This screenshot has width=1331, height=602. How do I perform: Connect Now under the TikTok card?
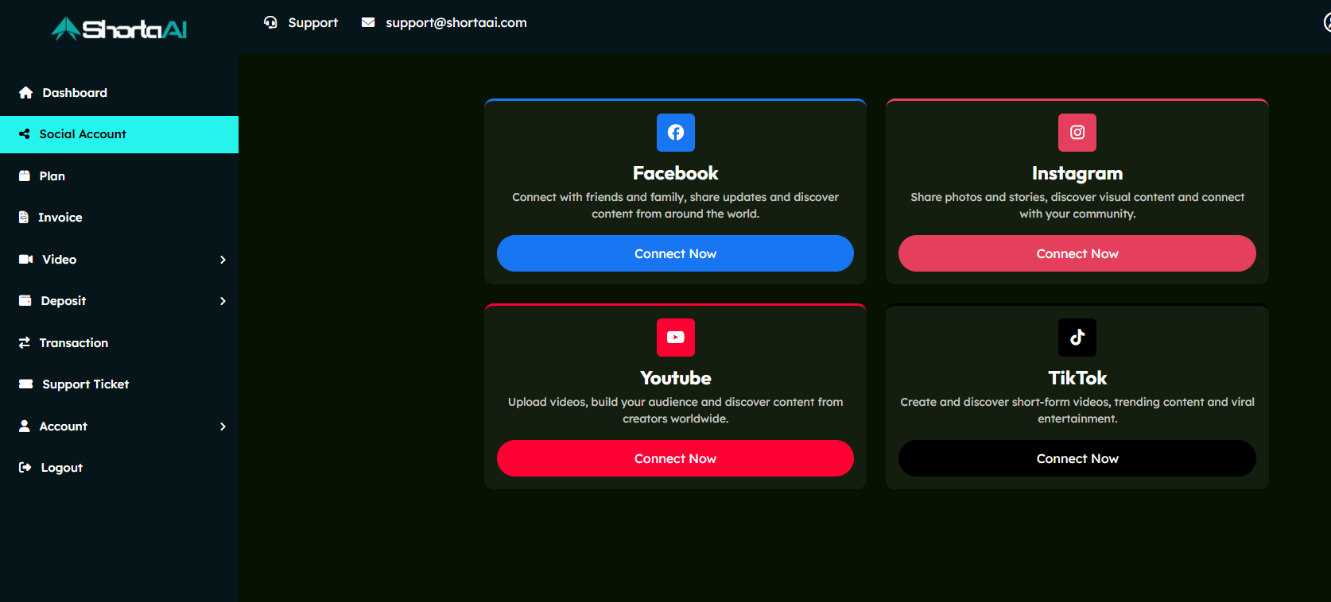click(1077, 458)
